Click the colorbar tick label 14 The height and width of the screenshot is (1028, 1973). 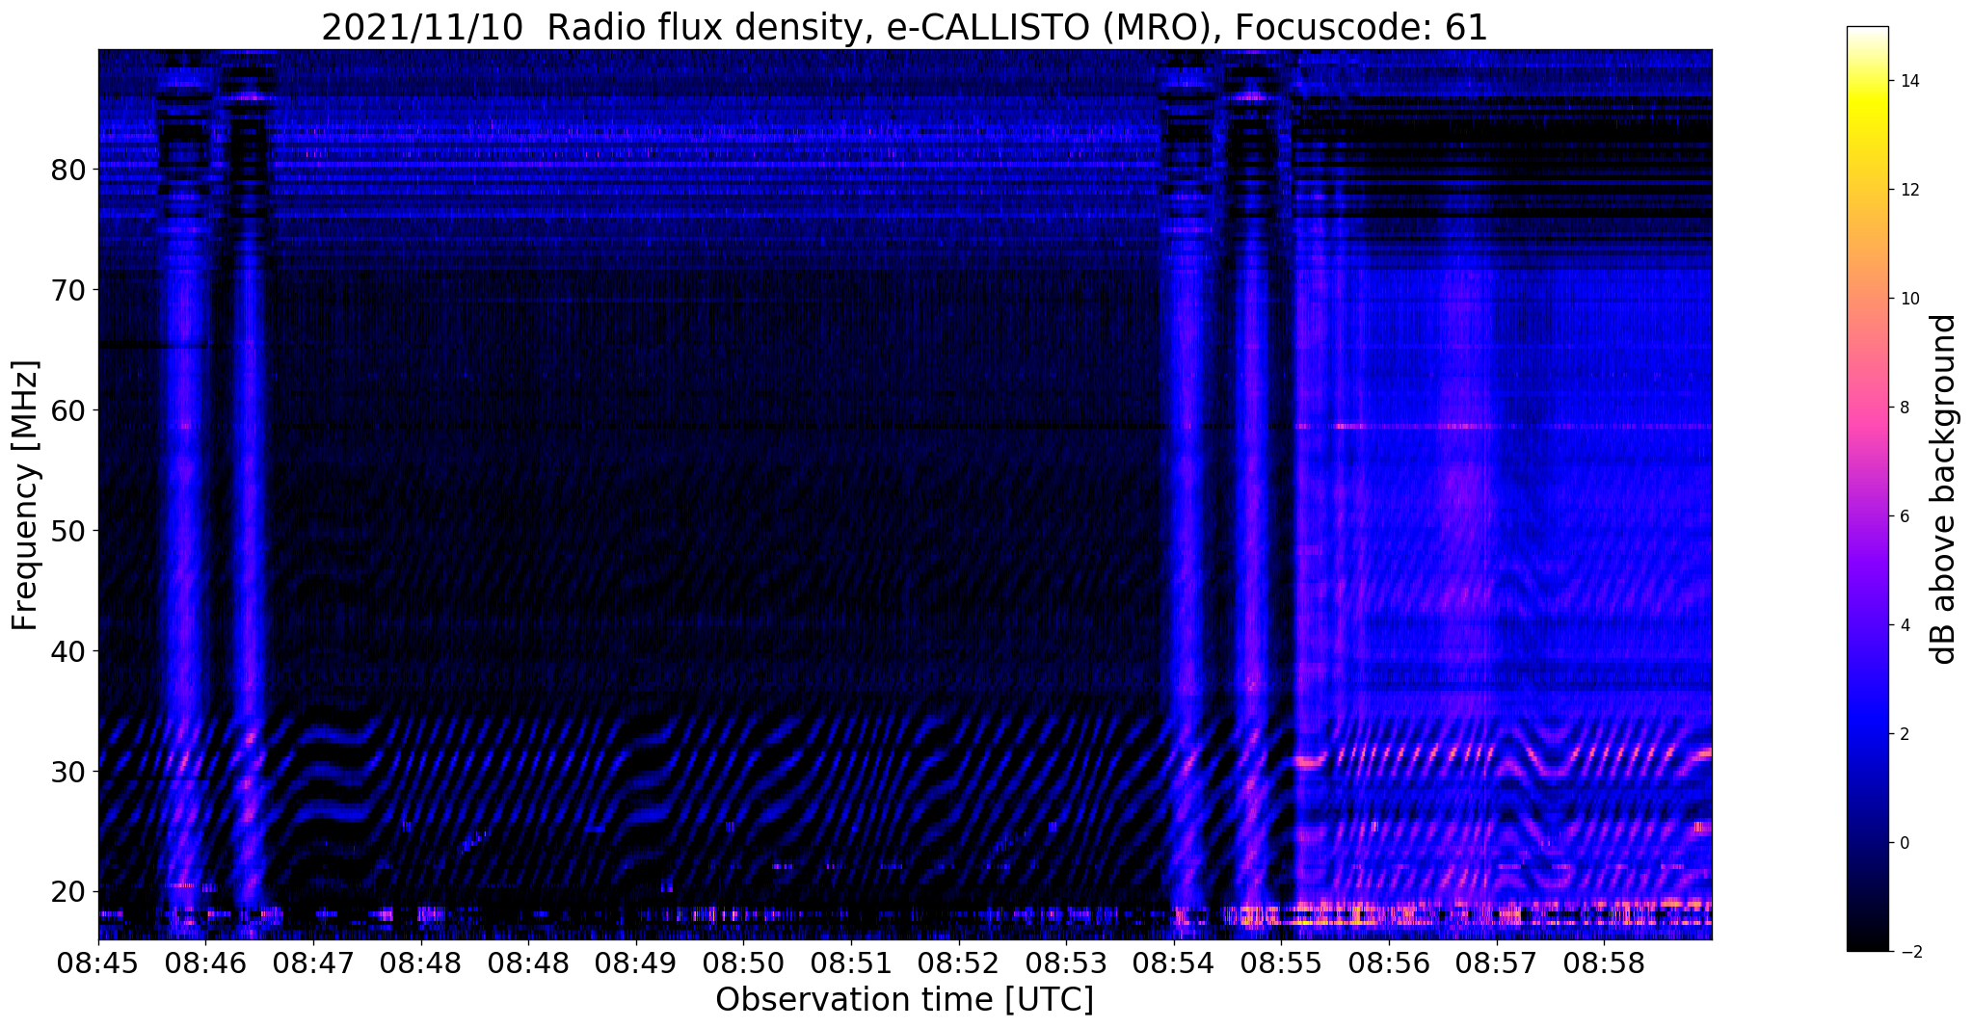coord(1908,81)
